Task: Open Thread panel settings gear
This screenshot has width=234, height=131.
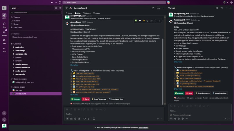Action: (217, 8)
